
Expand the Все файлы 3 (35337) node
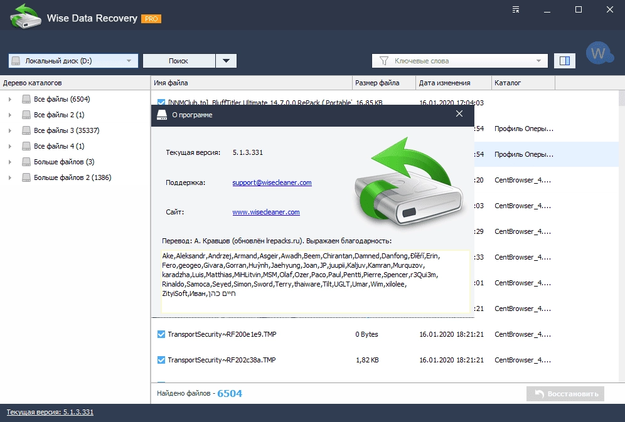(x=10, y=130)
